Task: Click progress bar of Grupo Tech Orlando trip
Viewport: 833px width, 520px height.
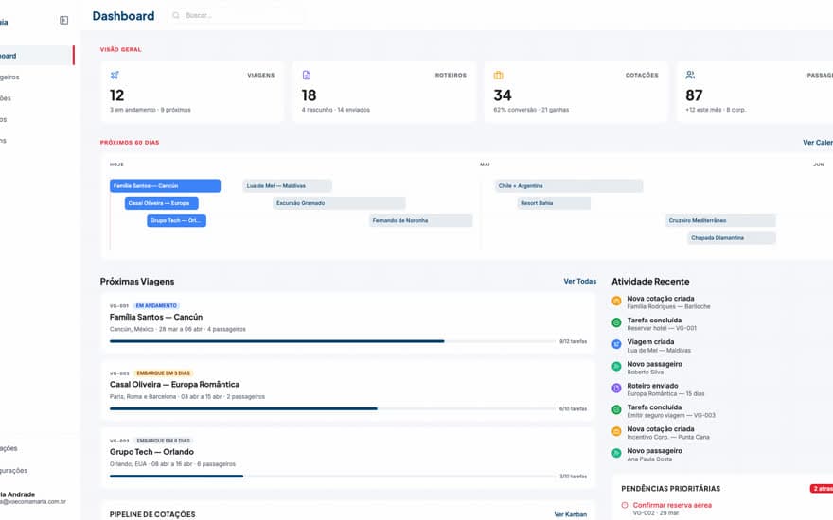Action: (332, 476)
